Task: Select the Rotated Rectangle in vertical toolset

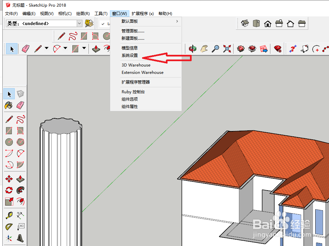Action: (20, 131)
